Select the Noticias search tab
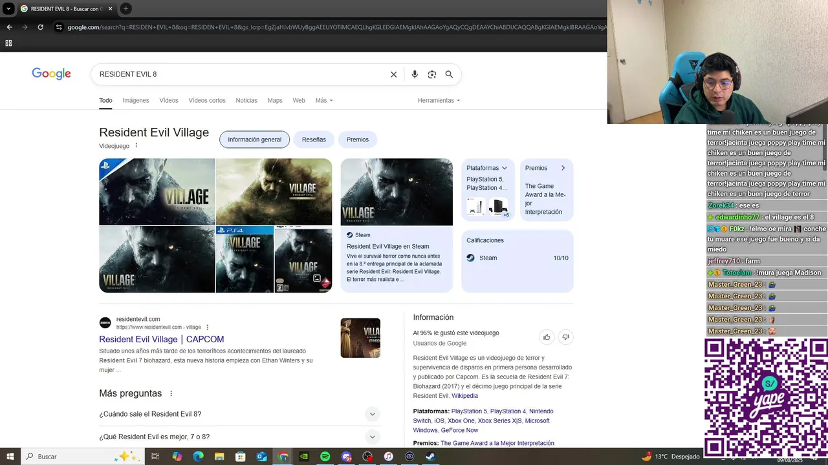The image size is (828, 465). point(246,100)
